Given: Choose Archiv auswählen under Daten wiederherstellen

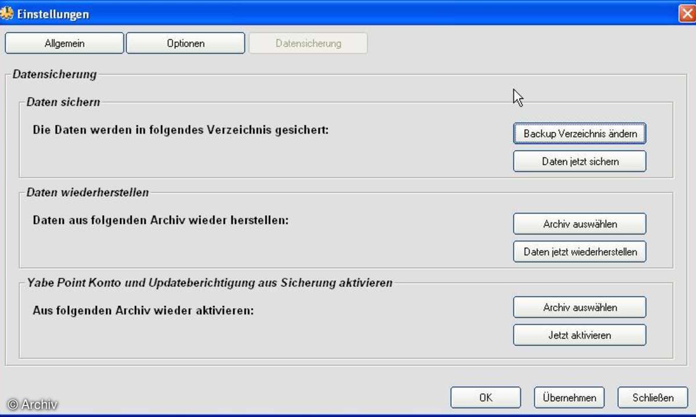Looking at the screenshot, I should 579,224.
